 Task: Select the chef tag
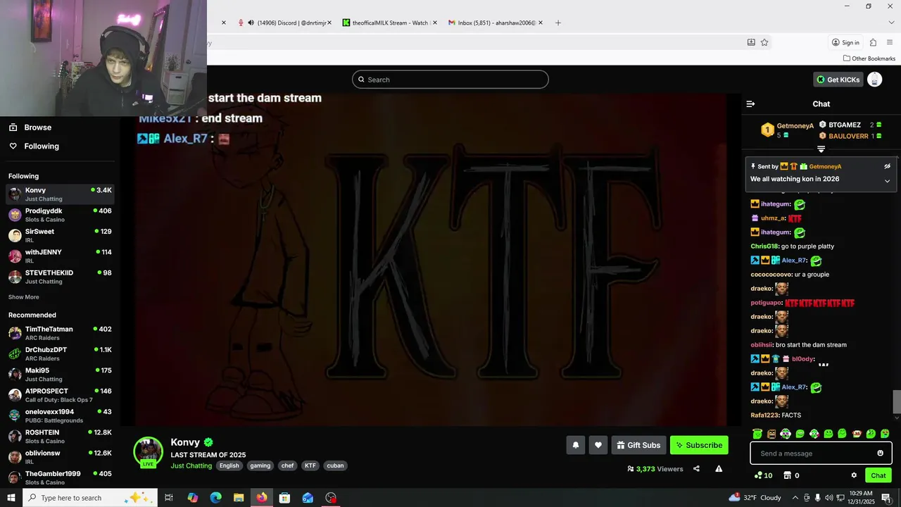click(x=287, y=465)
